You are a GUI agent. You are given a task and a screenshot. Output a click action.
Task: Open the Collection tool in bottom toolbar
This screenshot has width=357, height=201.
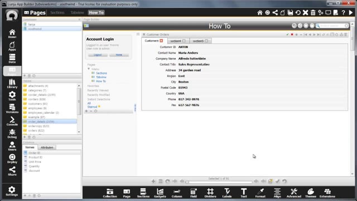tap(110, 193)
